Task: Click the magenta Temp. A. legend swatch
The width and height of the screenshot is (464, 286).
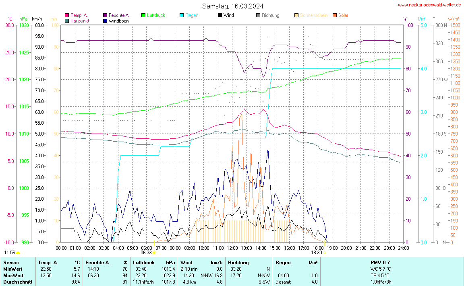Action: (x=67, y=15)
